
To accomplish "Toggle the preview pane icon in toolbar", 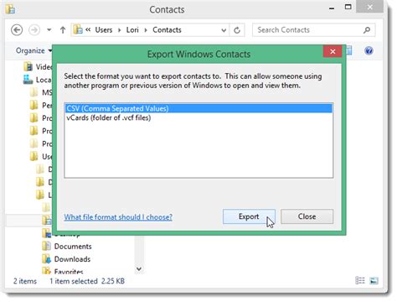I will [x=349, y=51].
